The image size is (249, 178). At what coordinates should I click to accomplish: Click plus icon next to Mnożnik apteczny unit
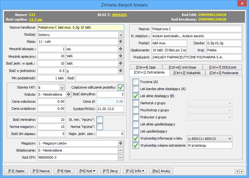point(120,56)
